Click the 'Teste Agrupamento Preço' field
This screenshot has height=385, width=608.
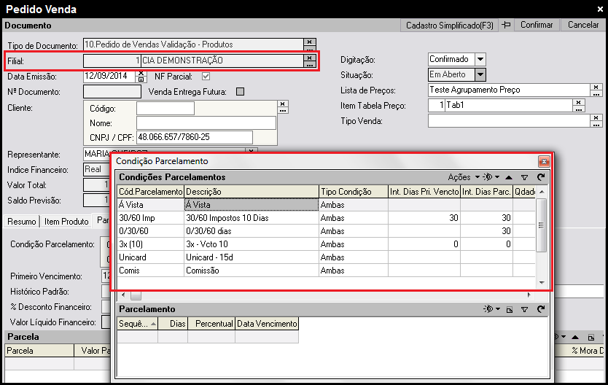click(509, 90)
